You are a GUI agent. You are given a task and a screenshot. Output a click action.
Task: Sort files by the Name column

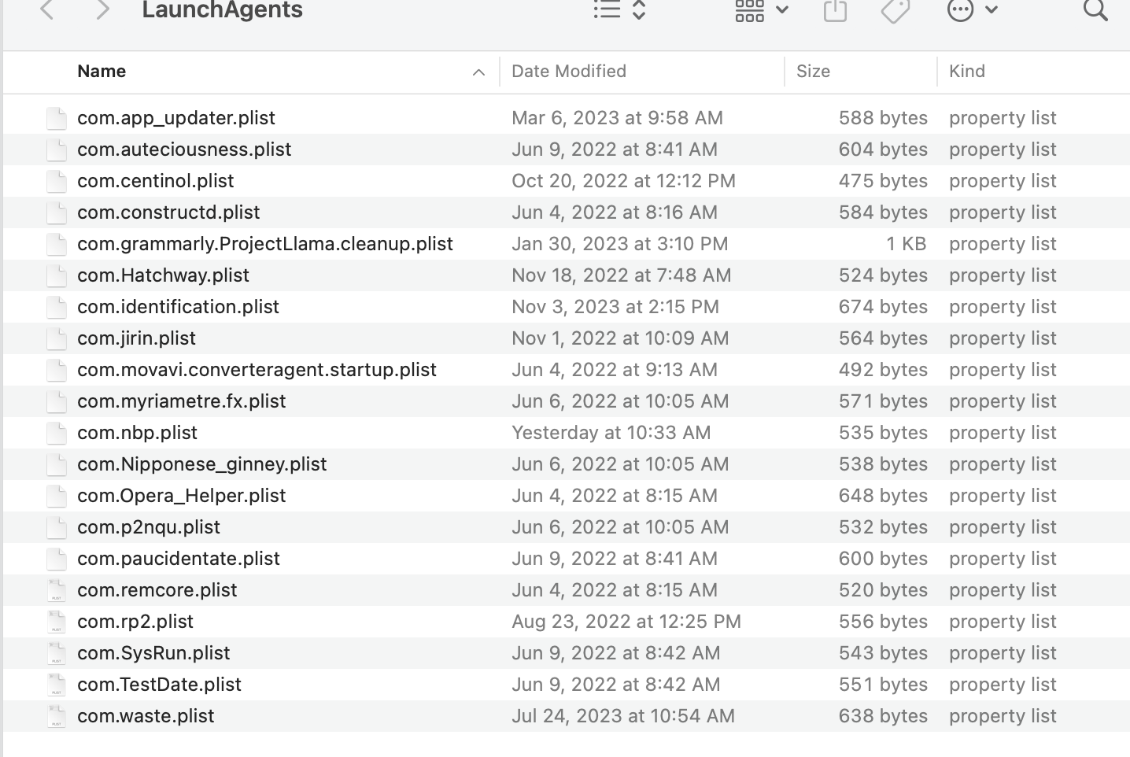pyautogui.click(x=102, y=72)
